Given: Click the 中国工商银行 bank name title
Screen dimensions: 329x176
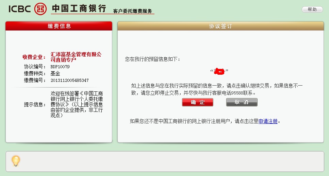Looking at the screenshot, I should (x=79, y=9).
